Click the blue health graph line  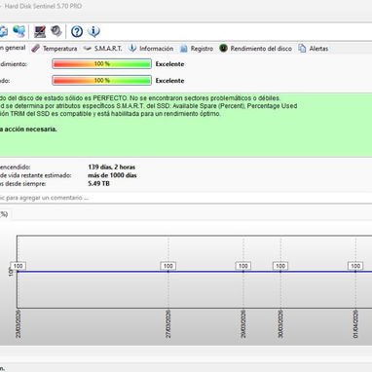point(194,272)
